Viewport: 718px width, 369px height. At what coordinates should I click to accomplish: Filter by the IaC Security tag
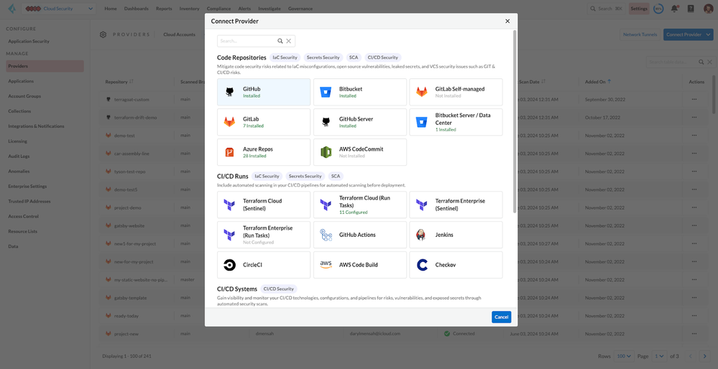(285, 57)
